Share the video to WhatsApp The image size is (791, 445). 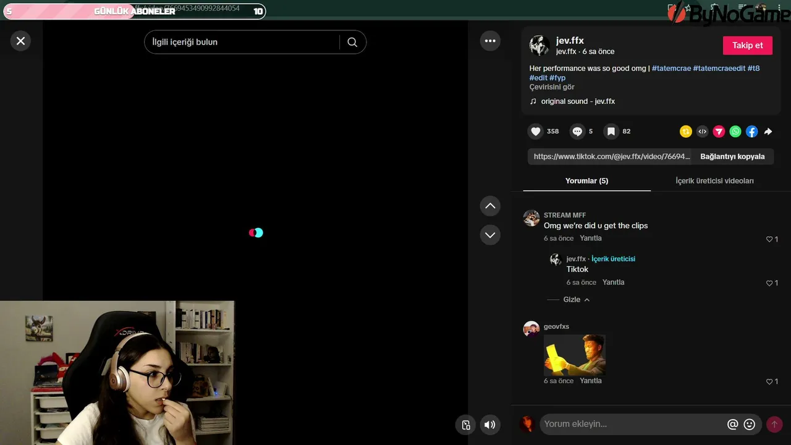coord(735,131)
